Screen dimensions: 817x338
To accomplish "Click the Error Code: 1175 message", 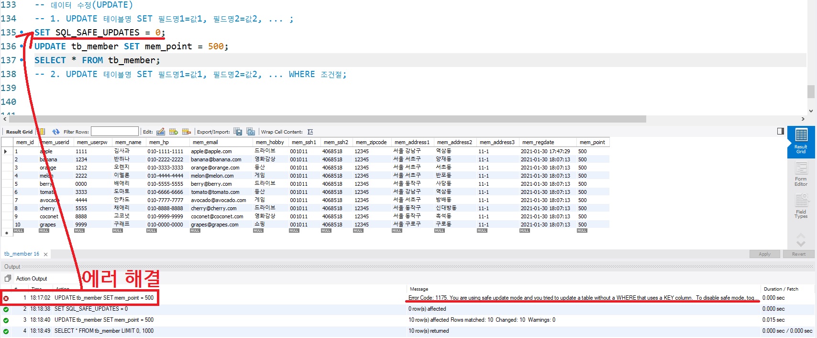I will coord(583,298).
